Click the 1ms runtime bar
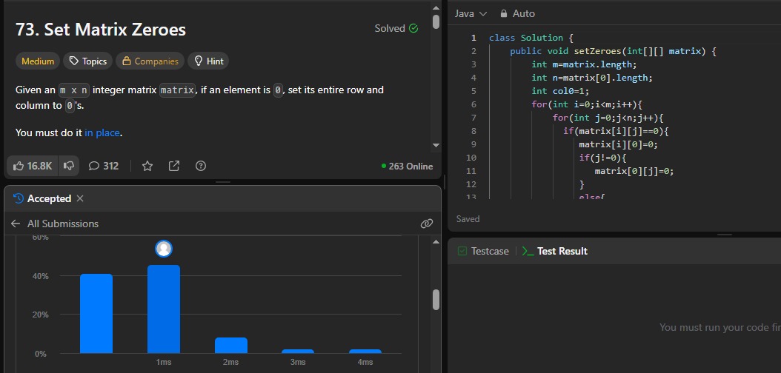This screenshot has width=781, height=373. click(163, 309)
